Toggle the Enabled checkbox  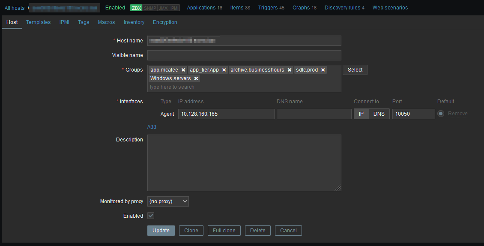point(151,216)
